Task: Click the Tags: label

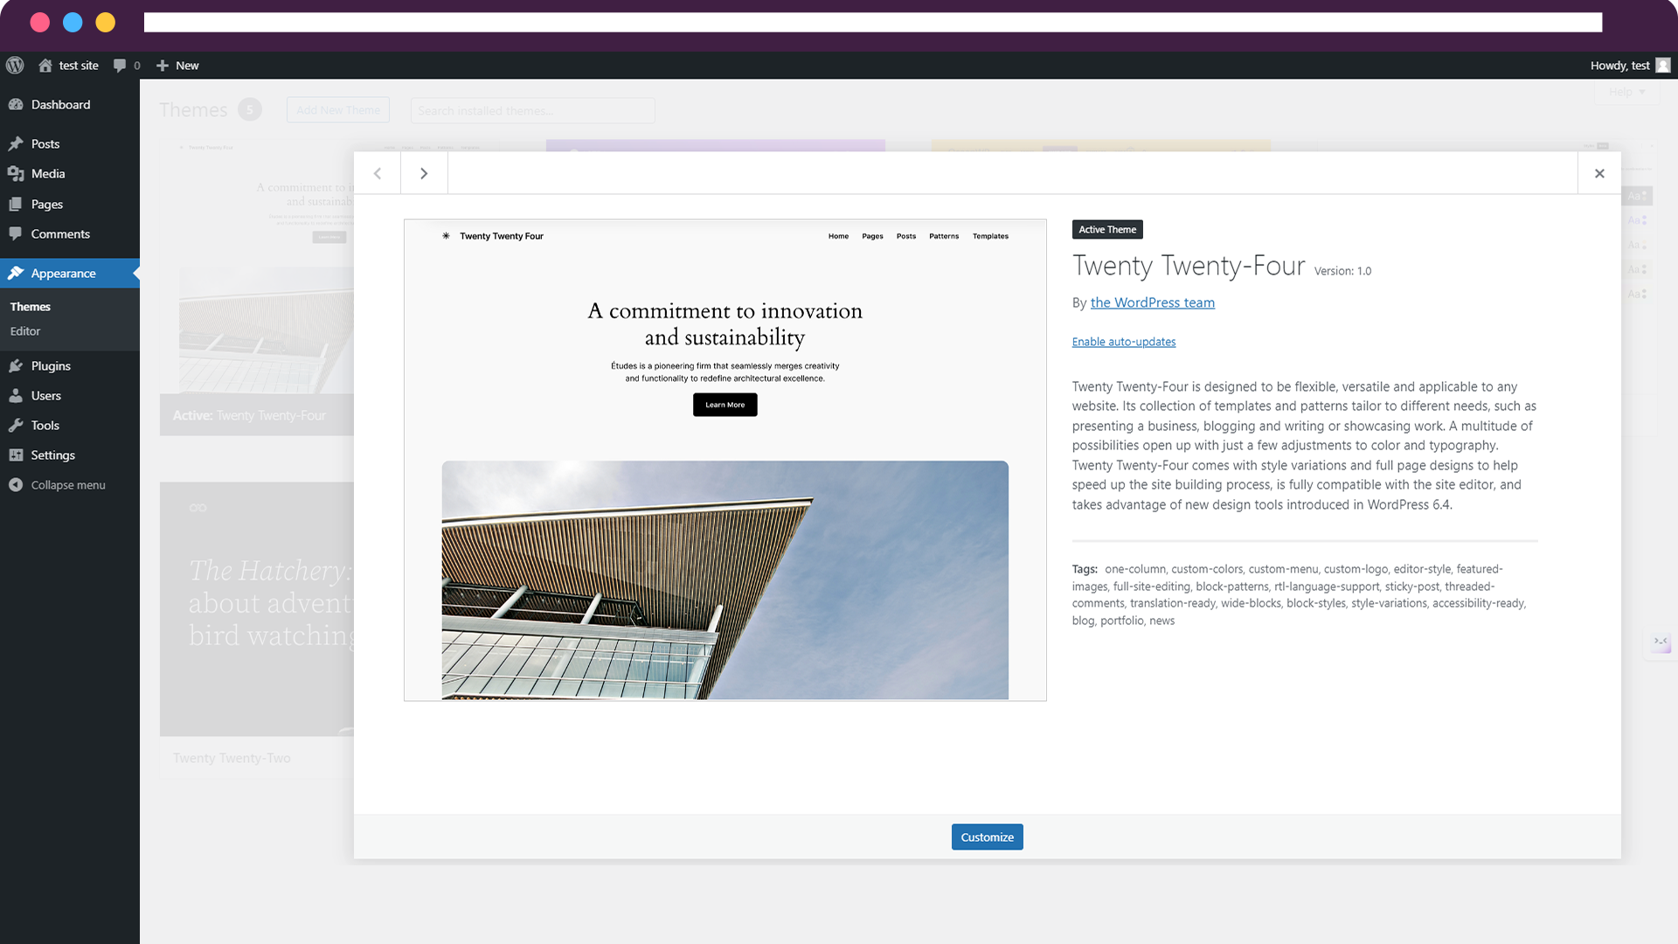Action: 1085,569
